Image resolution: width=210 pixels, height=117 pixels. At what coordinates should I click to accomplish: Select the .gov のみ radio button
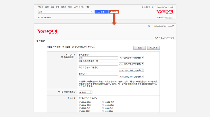point(103,108)
